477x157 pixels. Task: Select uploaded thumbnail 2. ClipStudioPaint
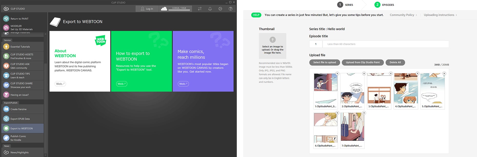pyautogui.click(x=352, y=91)
